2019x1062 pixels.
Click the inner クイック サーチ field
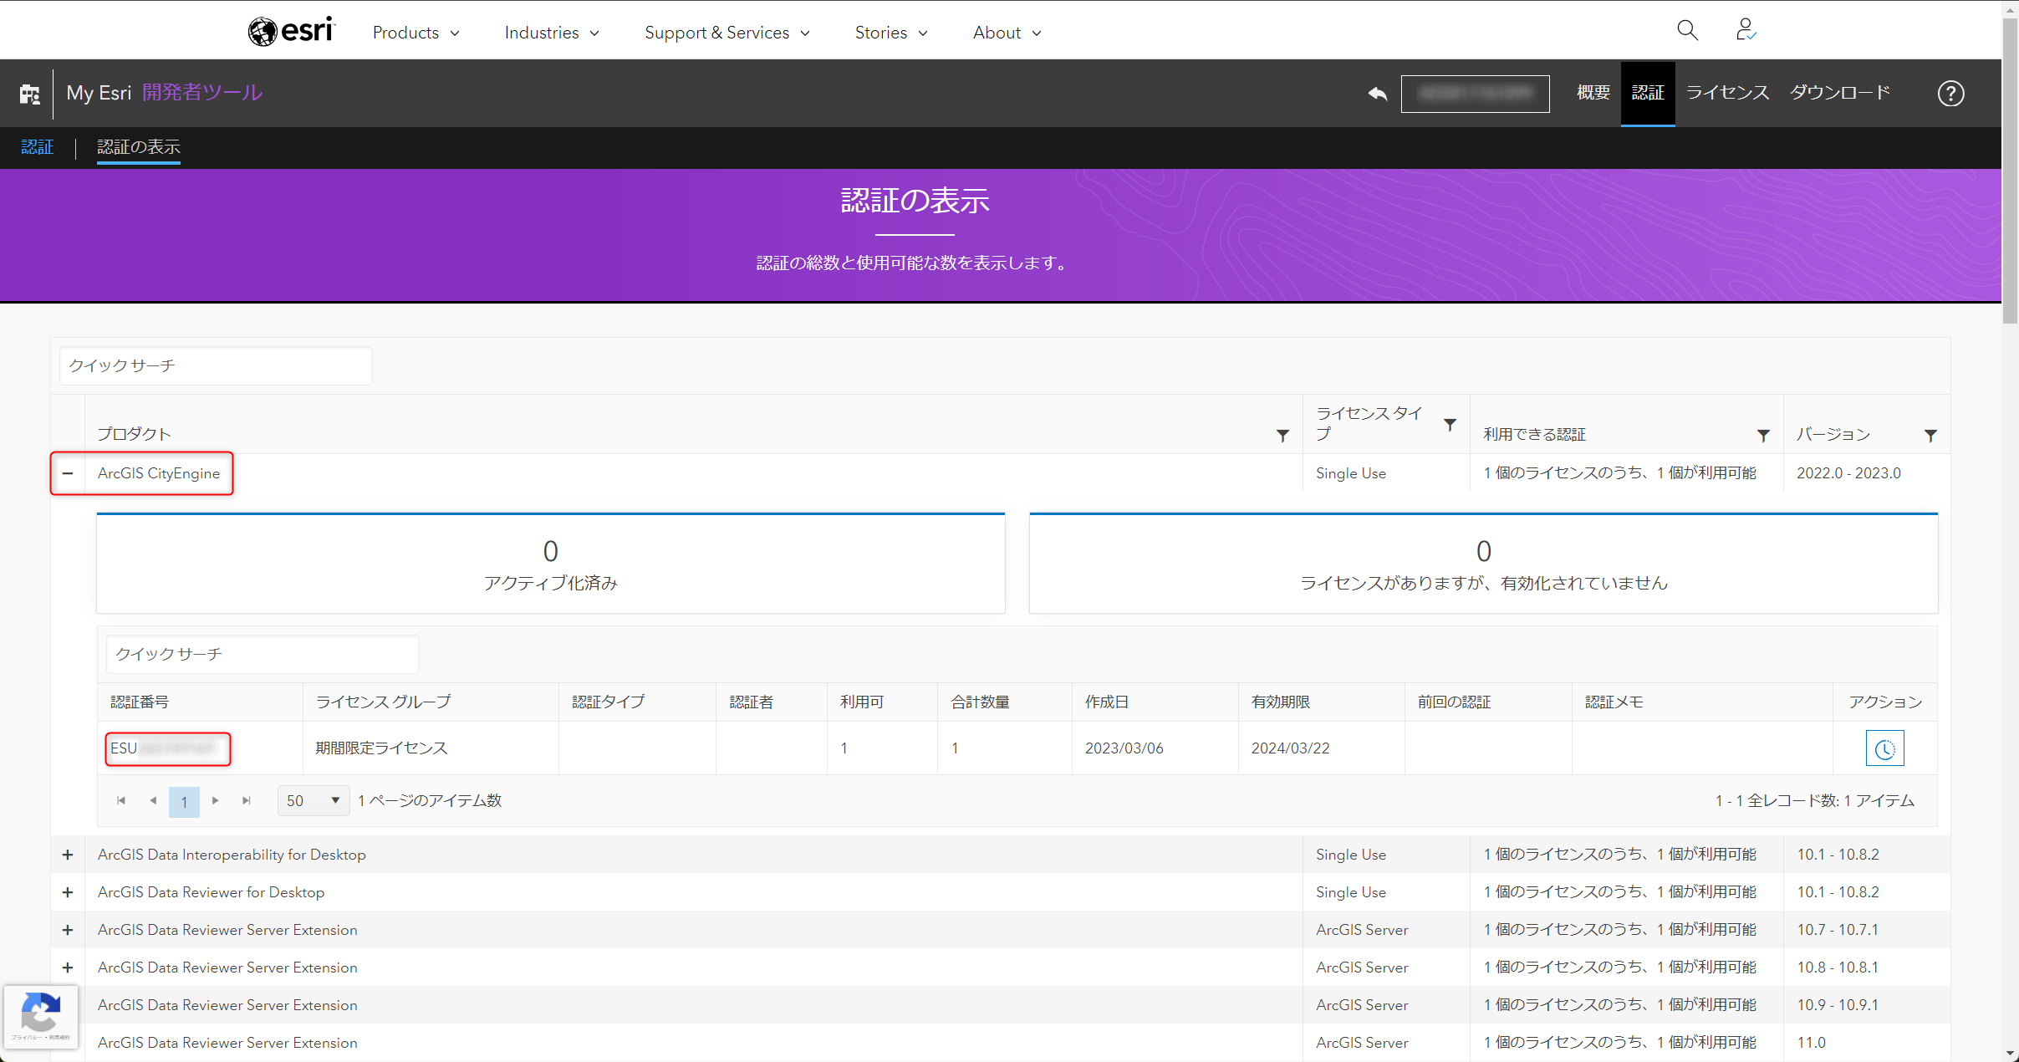(263, 654)
